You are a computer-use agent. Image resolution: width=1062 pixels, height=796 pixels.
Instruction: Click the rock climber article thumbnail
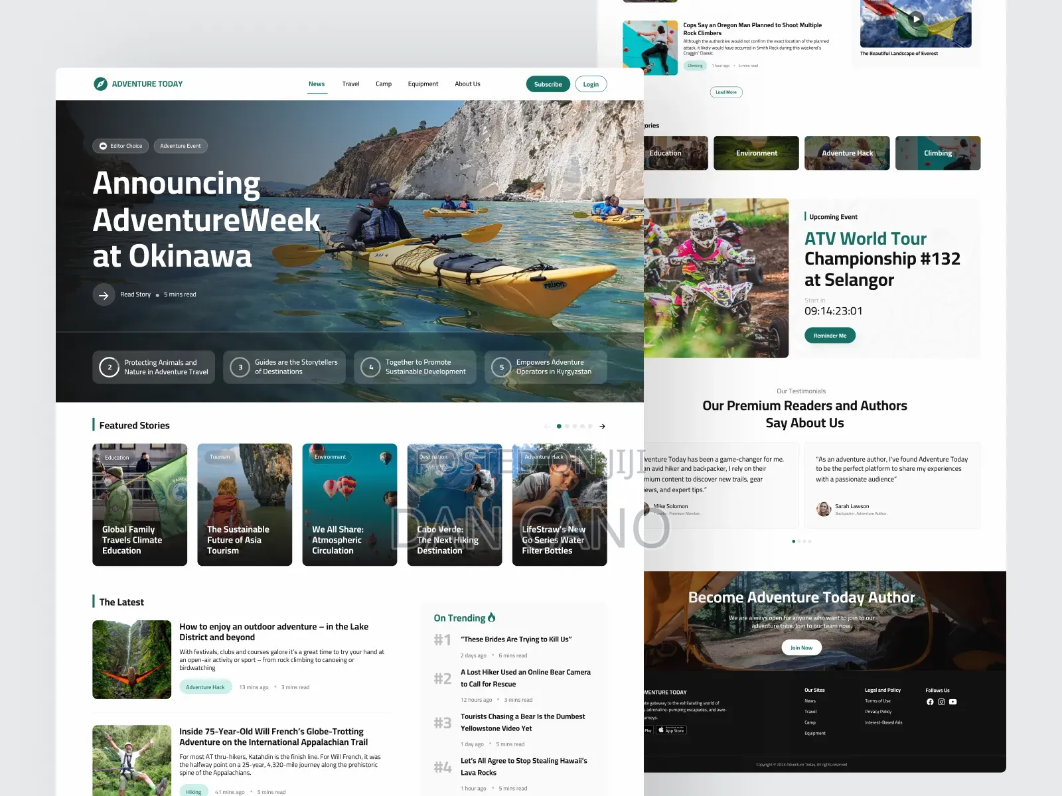(650, 47)
